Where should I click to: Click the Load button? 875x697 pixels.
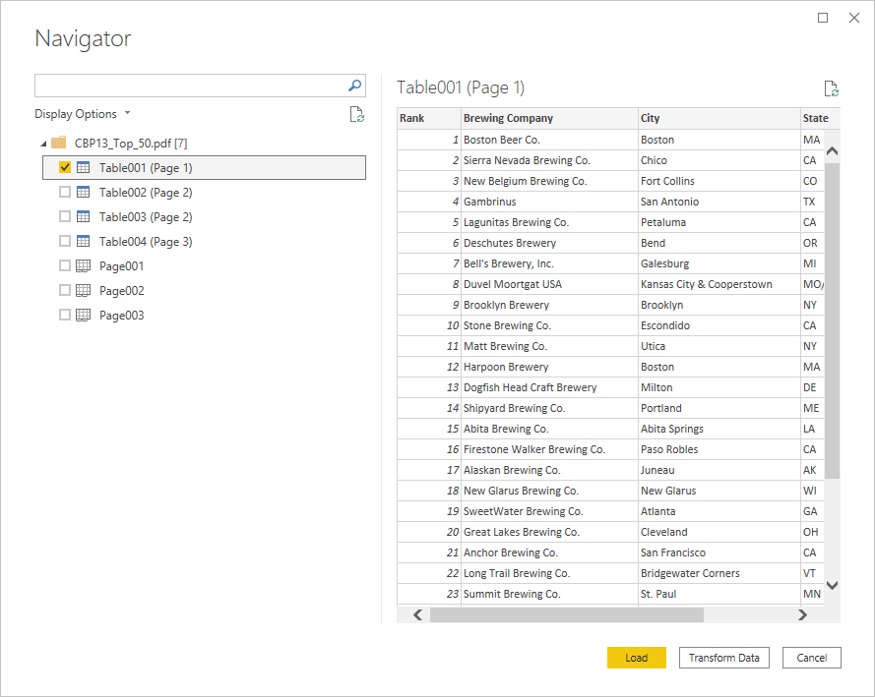click(x=636, y=658)
